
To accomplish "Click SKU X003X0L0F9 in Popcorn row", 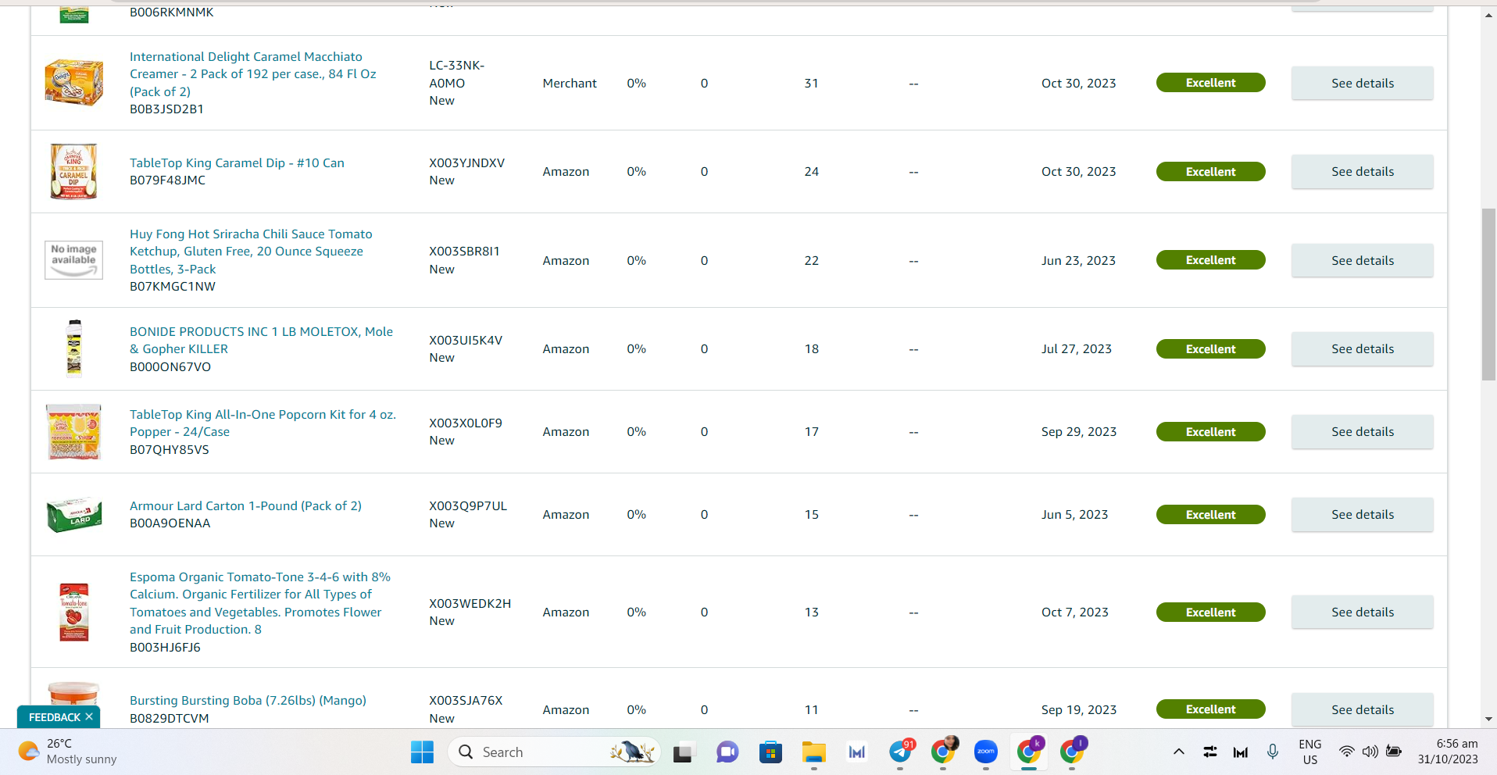I will click(x=466, y=423).
